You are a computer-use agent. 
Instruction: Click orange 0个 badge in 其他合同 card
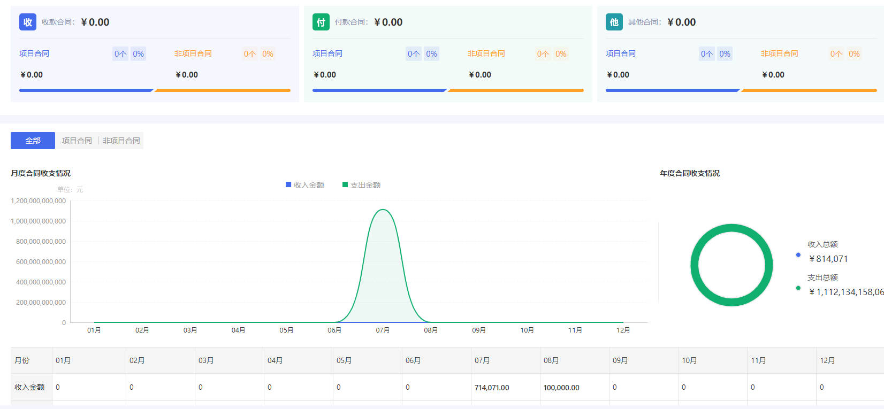836,54
